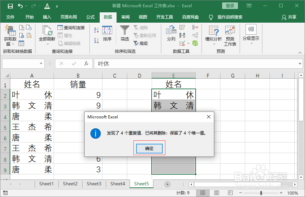Screen dimensions: 305x197
Task: Expand the formula bar
Action: [x=300, y=63]
